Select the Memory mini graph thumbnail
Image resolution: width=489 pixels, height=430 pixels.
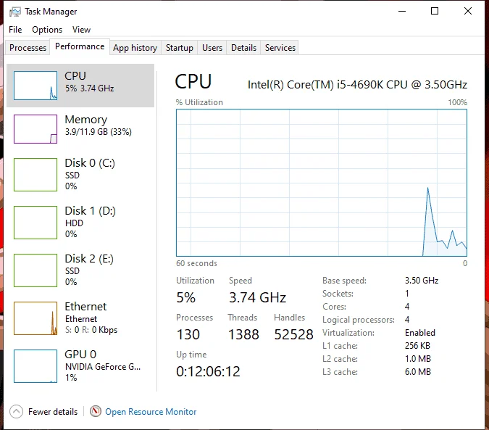35,129
